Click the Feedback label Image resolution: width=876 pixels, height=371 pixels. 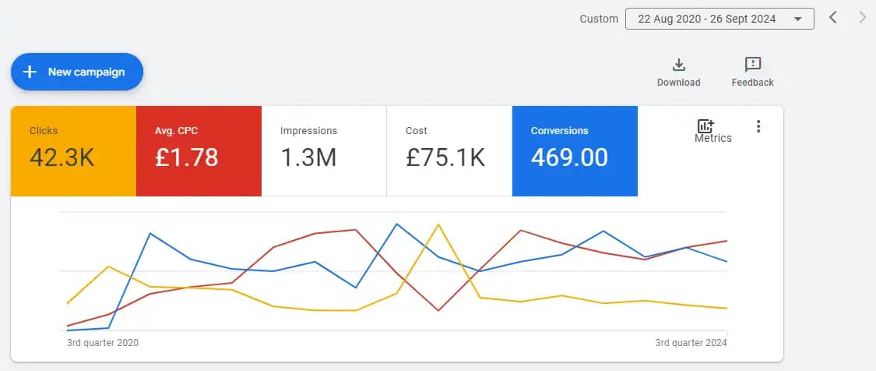click(x=752, y=83)
